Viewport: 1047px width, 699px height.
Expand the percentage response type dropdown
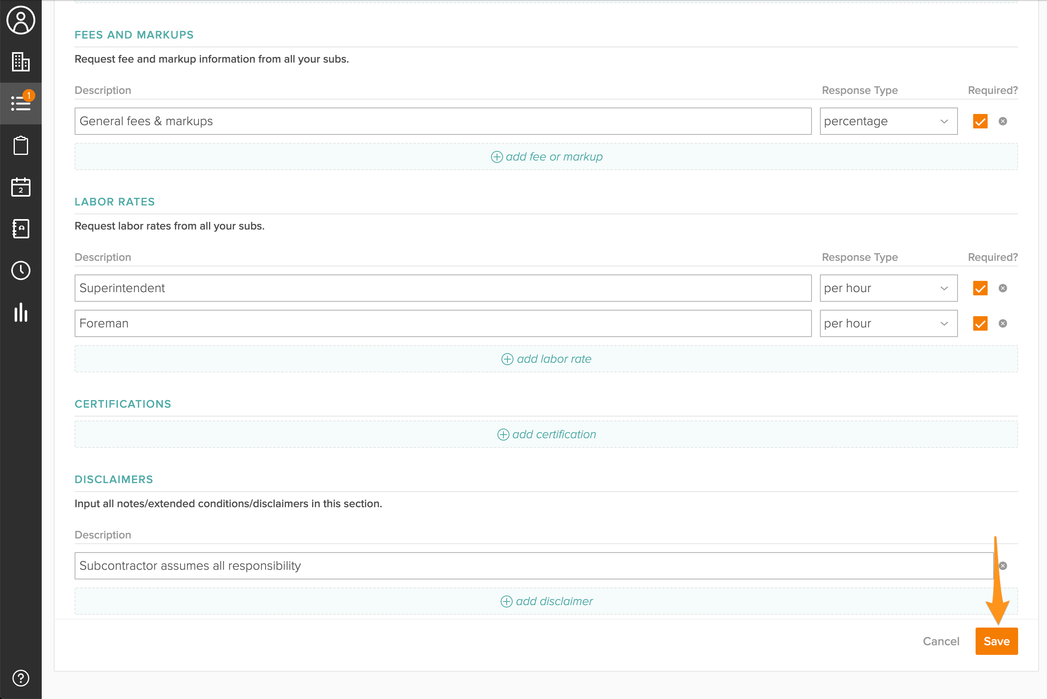click(889, 121)
